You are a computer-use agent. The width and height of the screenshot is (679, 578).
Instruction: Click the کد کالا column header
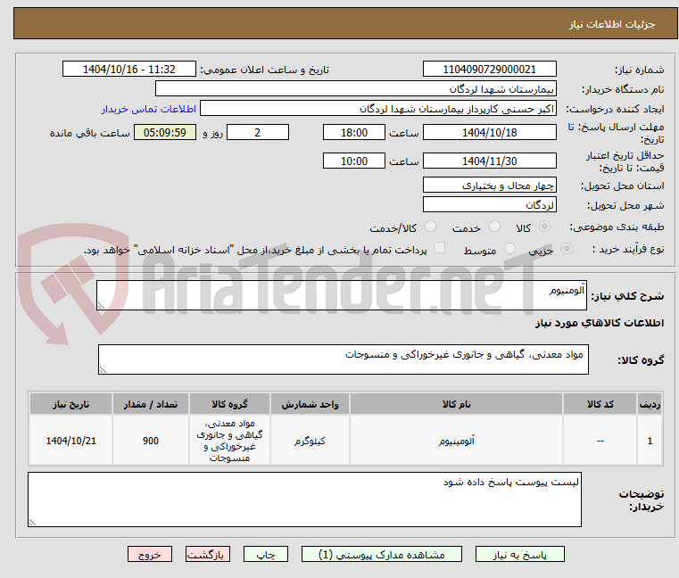[x=600, y=404]
